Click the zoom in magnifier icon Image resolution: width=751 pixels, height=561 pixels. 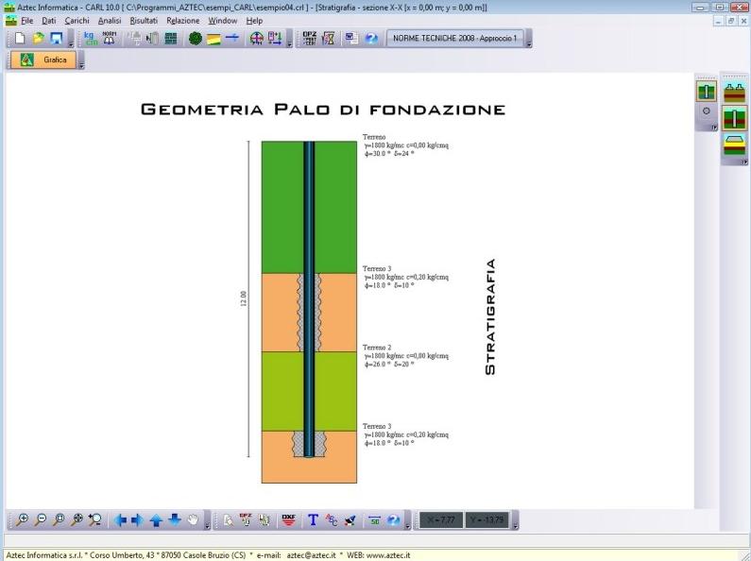point(23,519)
